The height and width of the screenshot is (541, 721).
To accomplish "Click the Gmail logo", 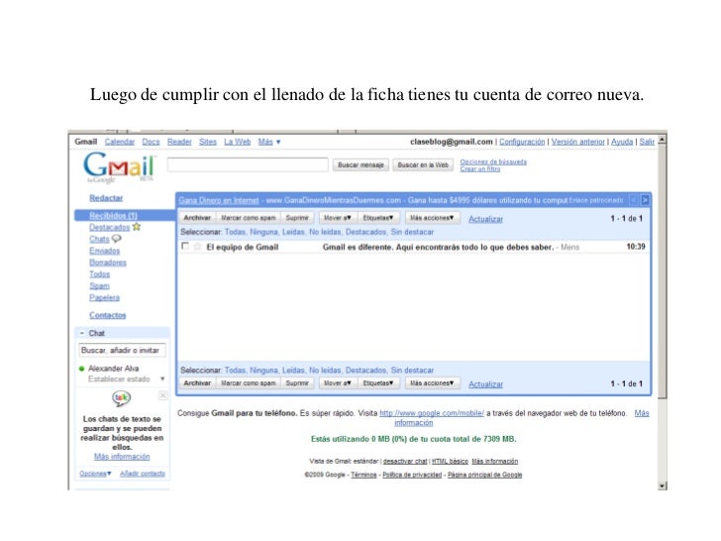I will (x=119, y=167).
